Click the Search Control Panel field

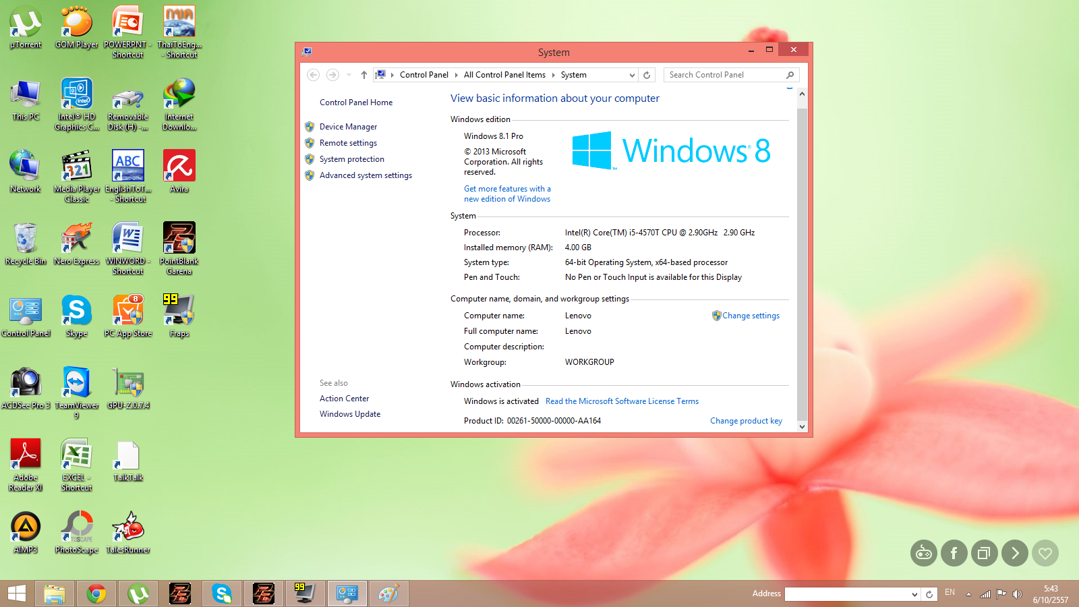pyautogui.click(x=725, y=75)
